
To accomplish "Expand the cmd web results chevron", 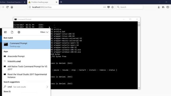I will (47, 87).
